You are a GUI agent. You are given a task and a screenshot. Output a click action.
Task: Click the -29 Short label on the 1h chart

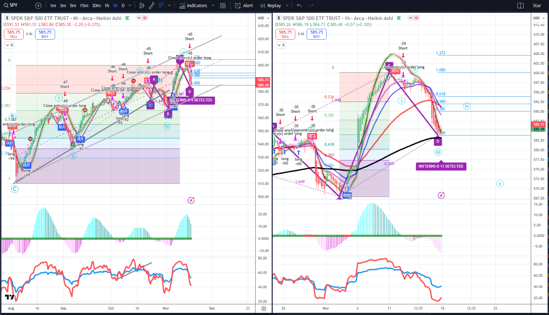coord(403,46)
